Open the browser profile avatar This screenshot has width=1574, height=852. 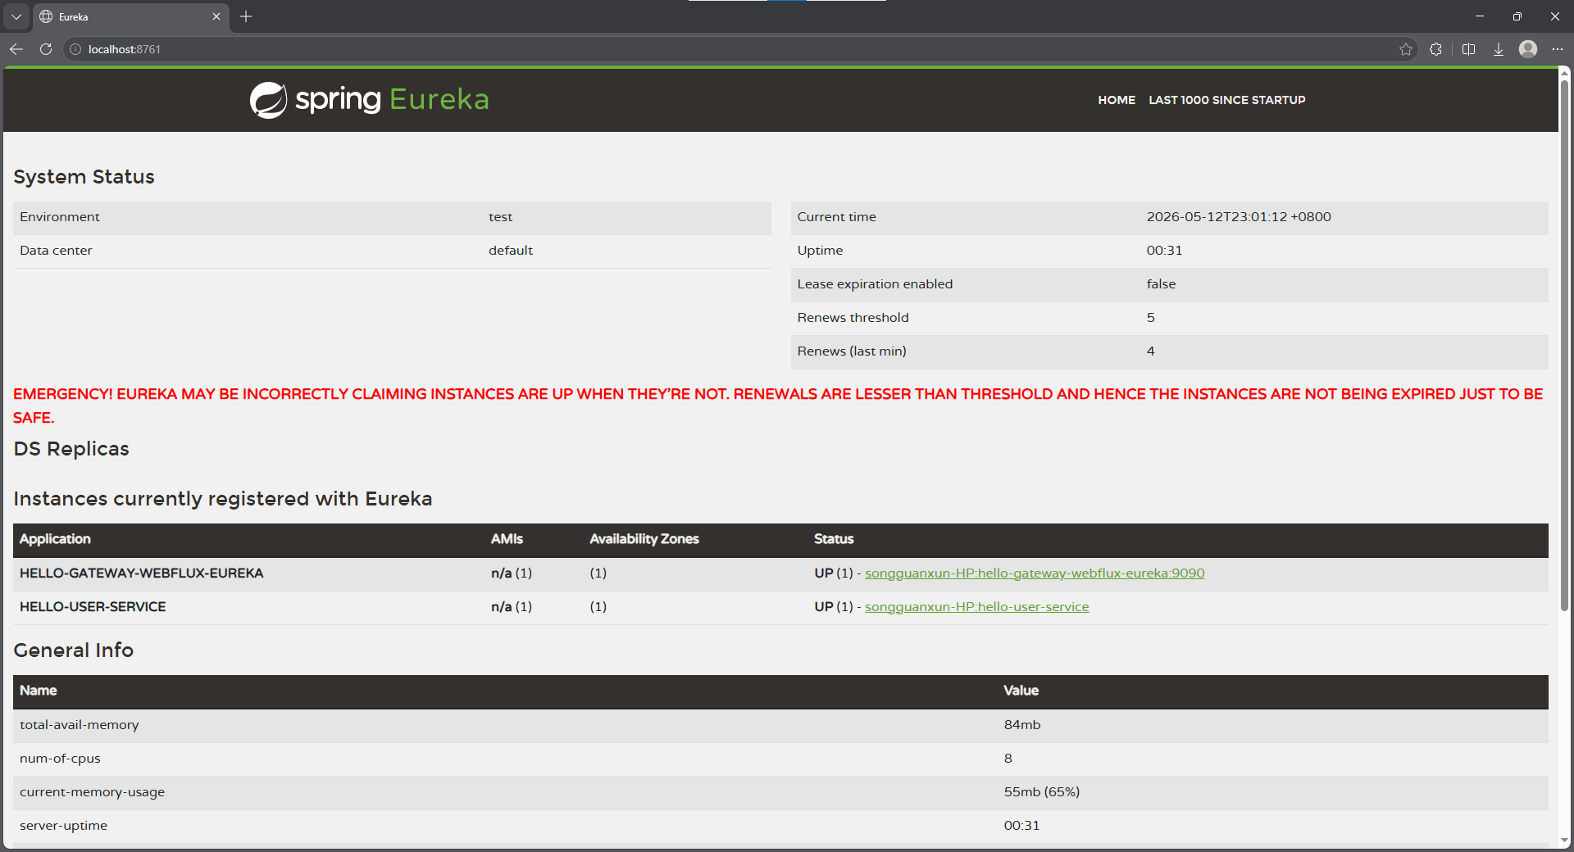tap(1528, 49)
